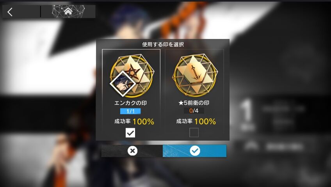Enable the checkbox under ★5前衛の印
331x187 pixels.
pos(194,132)
